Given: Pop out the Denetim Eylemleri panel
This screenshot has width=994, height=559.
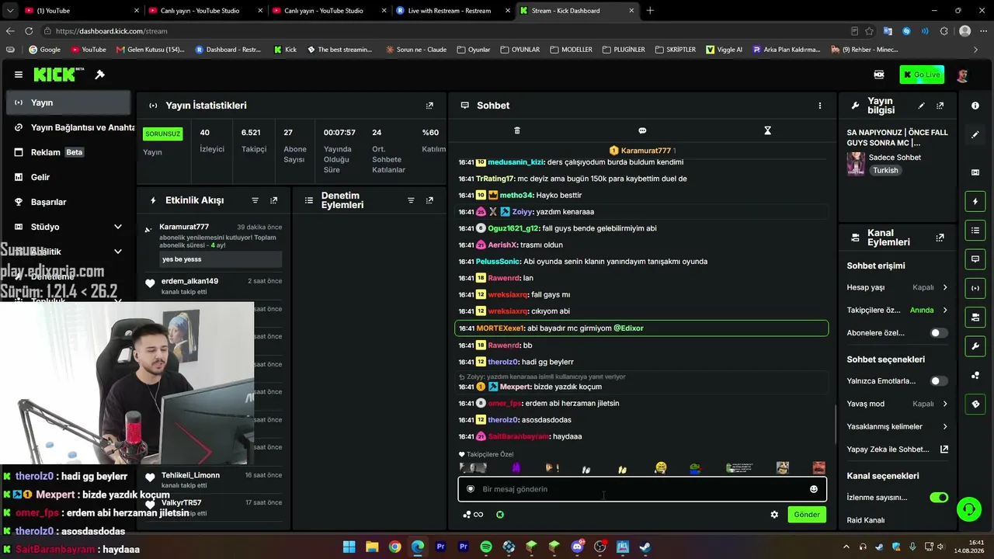Looking at the screenshot, I should tap(429, 200).
